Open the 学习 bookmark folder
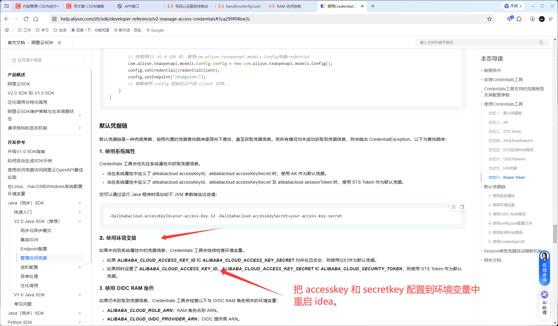558x326 pixels. pyautogui.click(x=42, y=30)
